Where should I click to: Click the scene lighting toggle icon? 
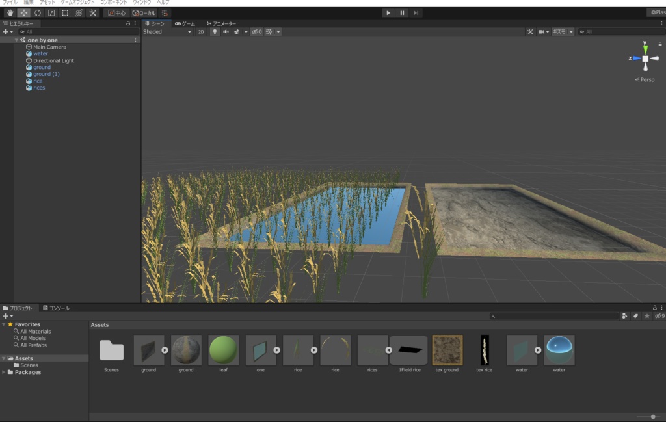click(215, 31)
